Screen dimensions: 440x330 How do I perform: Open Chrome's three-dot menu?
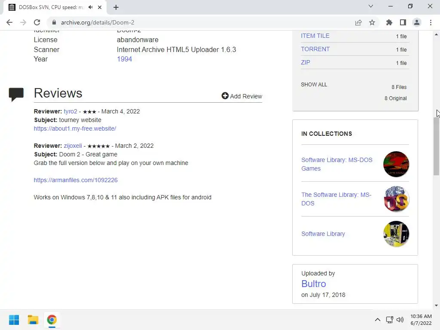pos(431,22)
